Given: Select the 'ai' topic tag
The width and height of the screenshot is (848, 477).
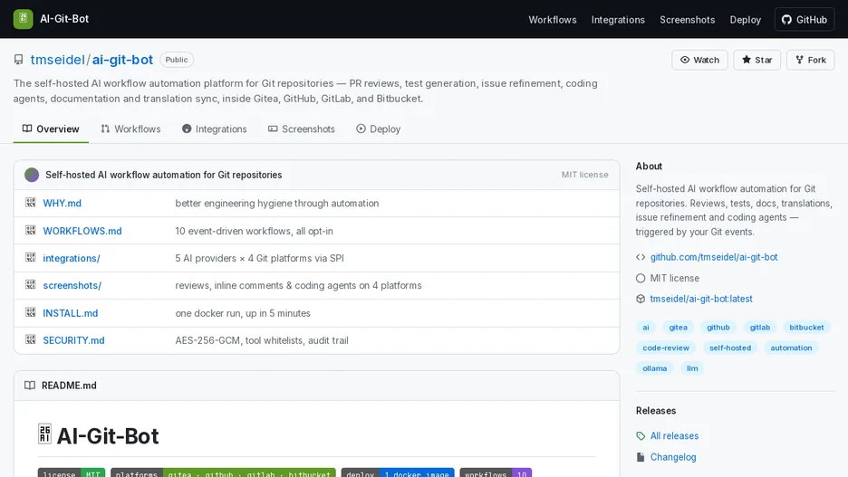Looking at the screenshot, I should (x=646, y=328).
